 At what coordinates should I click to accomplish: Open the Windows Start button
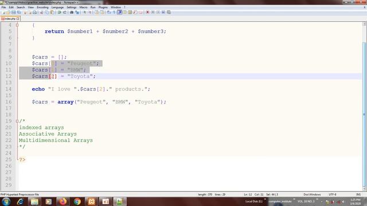(6, 201)
